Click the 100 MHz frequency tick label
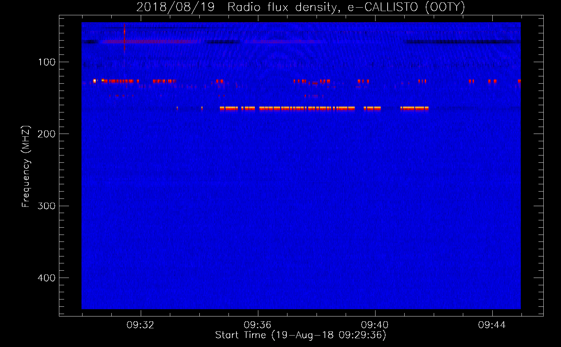The height and width of the screenshot is (347, 561). [x=47, y=62]
